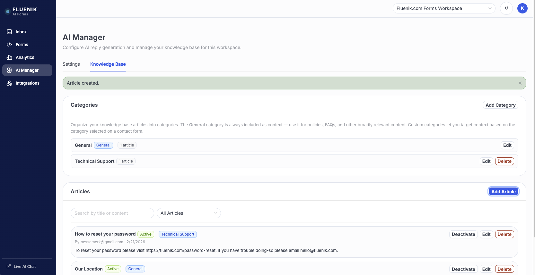The width and height of the screenshot is (535, 275).
Task: Toggle theme with the lightbulb icon
Action: pos(506,8)
